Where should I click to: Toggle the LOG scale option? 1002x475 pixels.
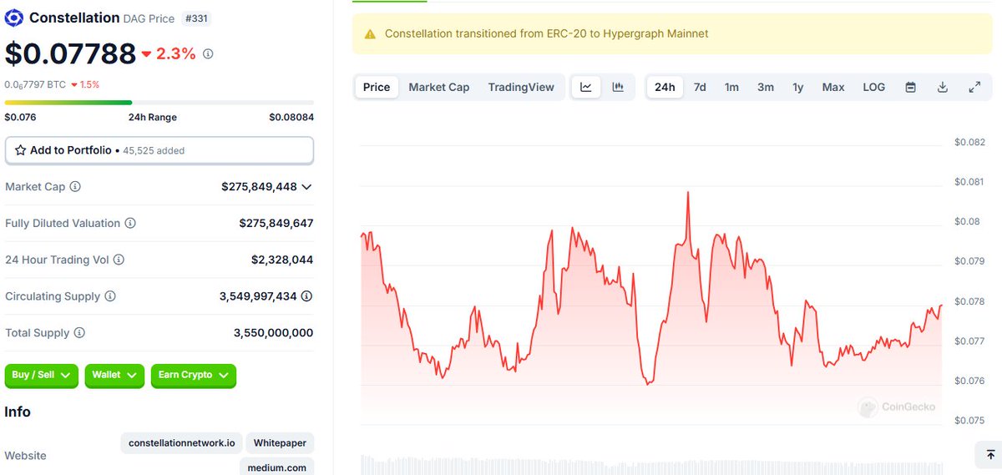tap(874, 87)
